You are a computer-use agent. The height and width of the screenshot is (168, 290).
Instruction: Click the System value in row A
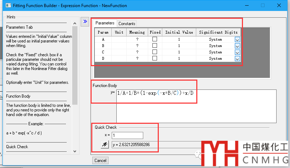(x=215, y=39)
